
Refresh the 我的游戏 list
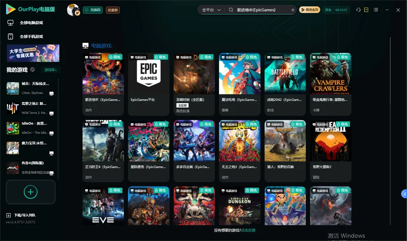(33, 70)
